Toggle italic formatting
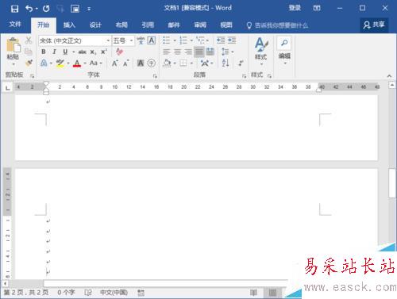The height and width of the screenshot is (299, 397). point(54,52)
